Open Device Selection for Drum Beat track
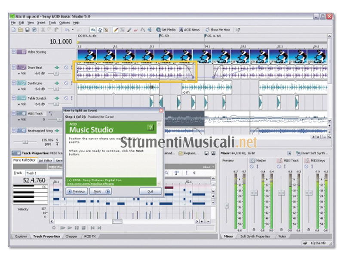 pyautogui.click(x=56, y=68)
